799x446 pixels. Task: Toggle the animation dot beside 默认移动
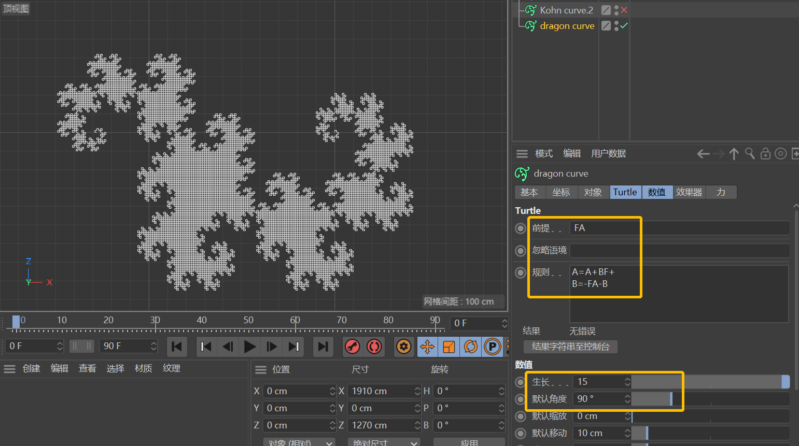point(521,434)
